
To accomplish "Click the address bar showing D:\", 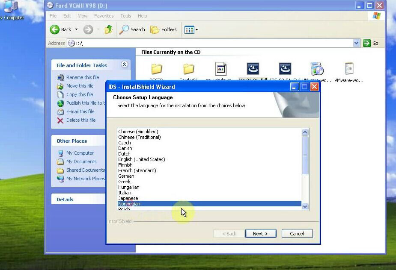I will 210,43.
